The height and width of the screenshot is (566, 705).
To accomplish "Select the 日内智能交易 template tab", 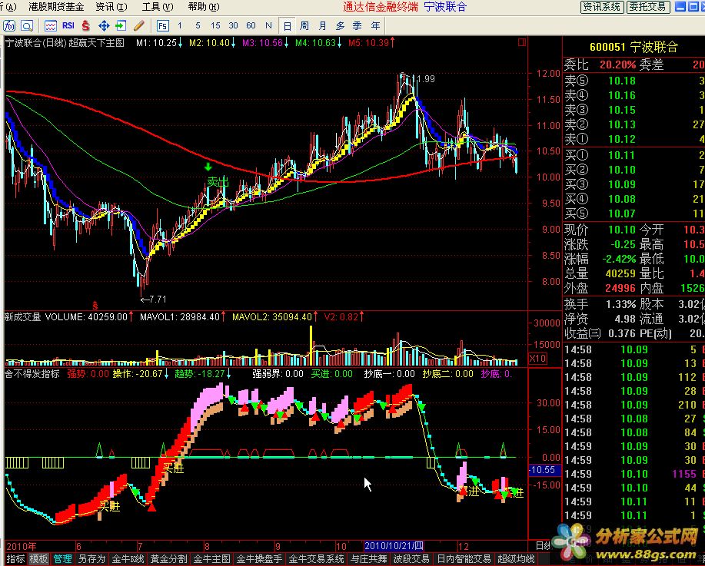I will (x=464, y=559).
